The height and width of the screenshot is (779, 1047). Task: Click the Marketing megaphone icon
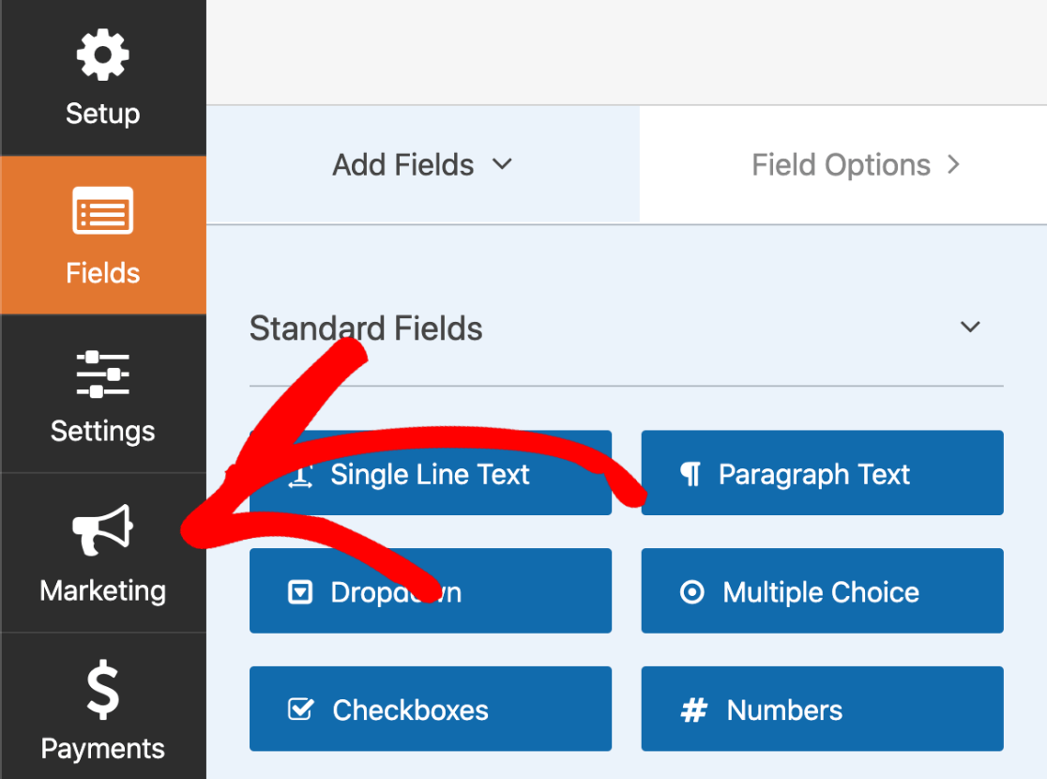(102, 530)
